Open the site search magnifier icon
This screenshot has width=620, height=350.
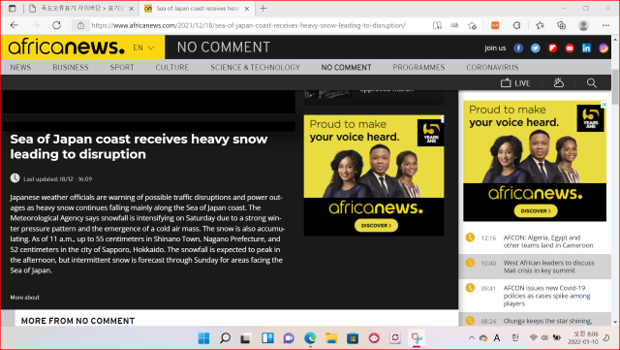[x=592, y=82]
